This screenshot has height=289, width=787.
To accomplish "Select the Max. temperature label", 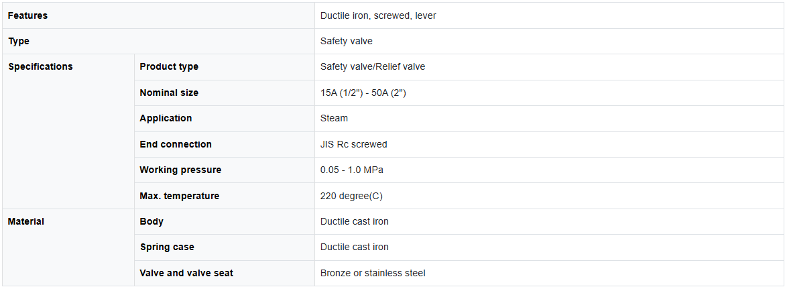I will [179, 196].
